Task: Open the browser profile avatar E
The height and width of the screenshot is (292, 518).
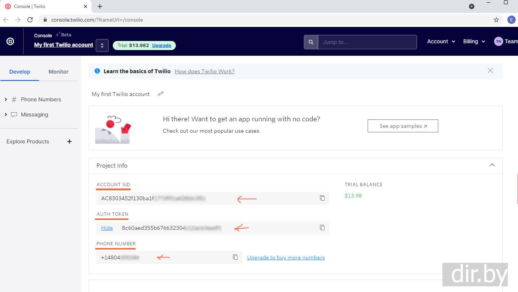Action: click(x=511, y=20)
